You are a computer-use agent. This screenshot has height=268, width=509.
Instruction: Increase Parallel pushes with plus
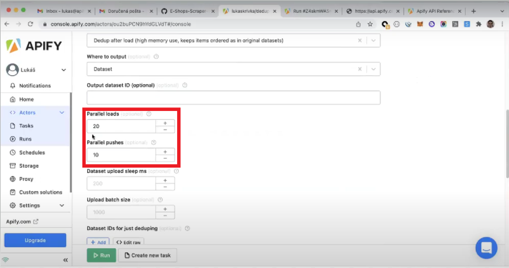click(165, 152)
